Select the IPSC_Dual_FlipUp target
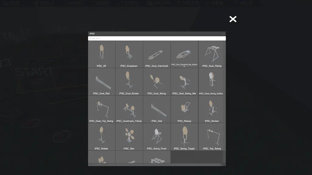 pos(212,54)
